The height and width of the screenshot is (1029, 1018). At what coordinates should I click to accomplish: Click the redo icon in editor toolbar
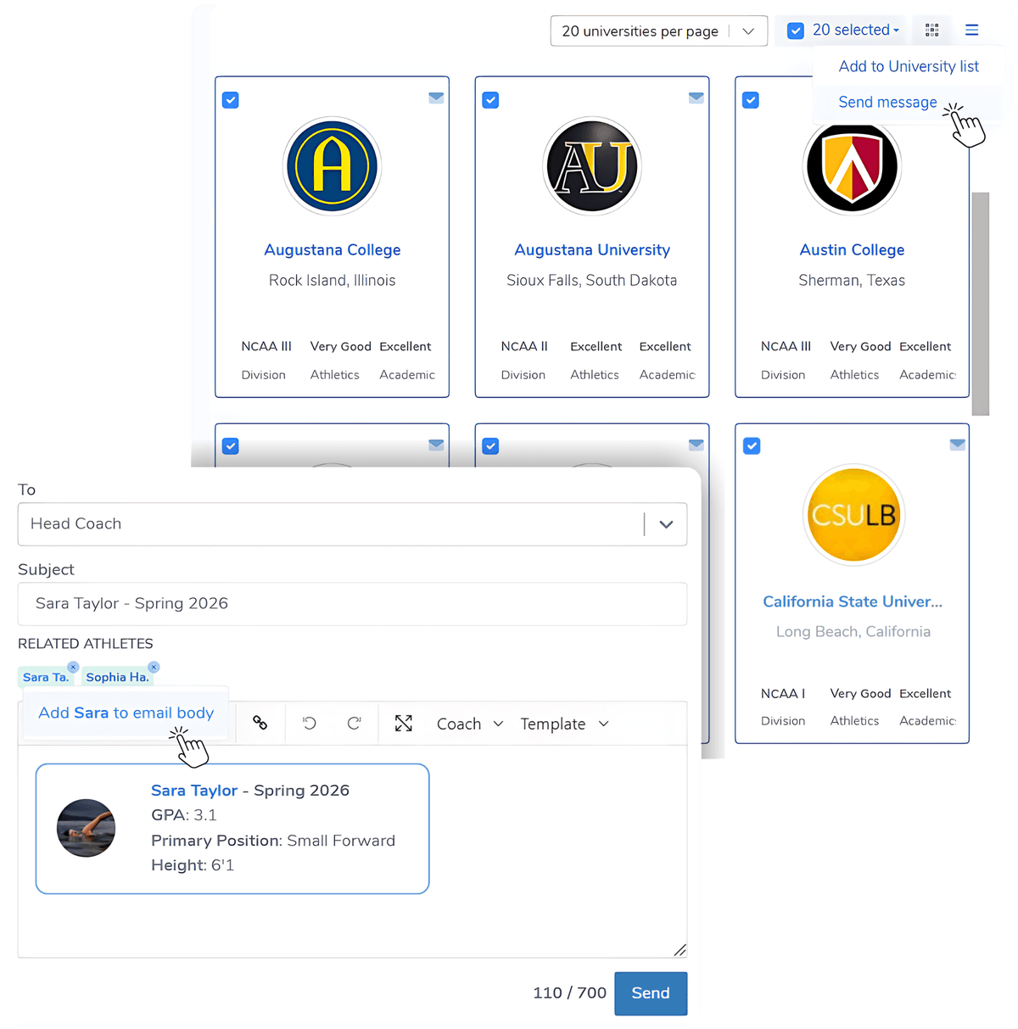tap(354, 724)
